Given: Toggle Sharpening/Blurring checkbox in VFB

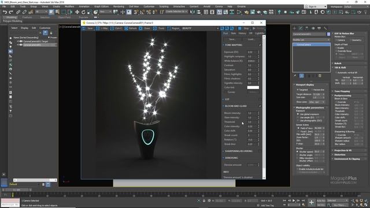Looking at the screenshot, I should tap(260, 151).
